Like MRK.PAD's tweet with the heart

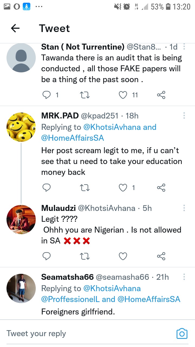pos(123,187)
